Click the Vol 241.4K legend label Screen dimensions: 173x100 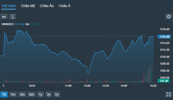[32, 24]
